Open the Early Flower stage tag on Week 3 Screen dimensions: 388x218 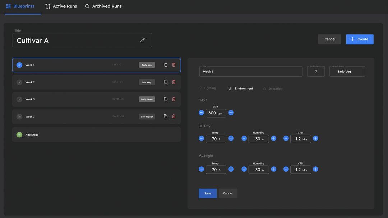click(147, 99)
